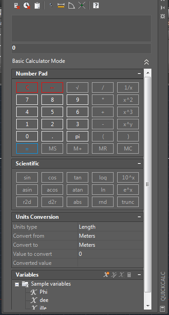Collapse calculator with double chevron Less button
The image size is (169, 315).
(146, 62)
